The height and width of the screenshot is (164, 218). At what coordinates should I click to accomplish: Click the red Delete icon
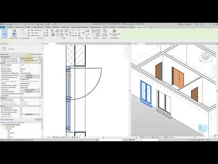76,36
